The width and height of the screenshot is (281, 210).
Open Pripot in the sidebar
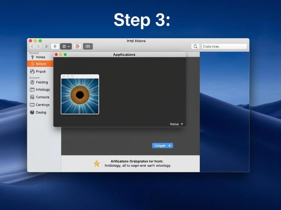[40, 71]
